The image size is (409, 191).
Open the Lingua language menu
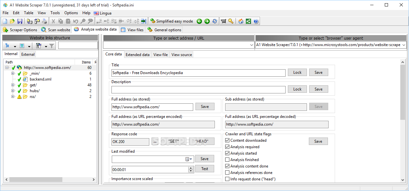pyautogui.click(x=103, y=13)
